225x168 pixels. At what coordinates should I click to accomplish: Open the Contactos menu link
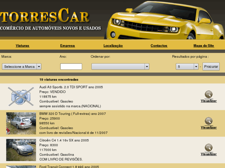click(159, 46)
